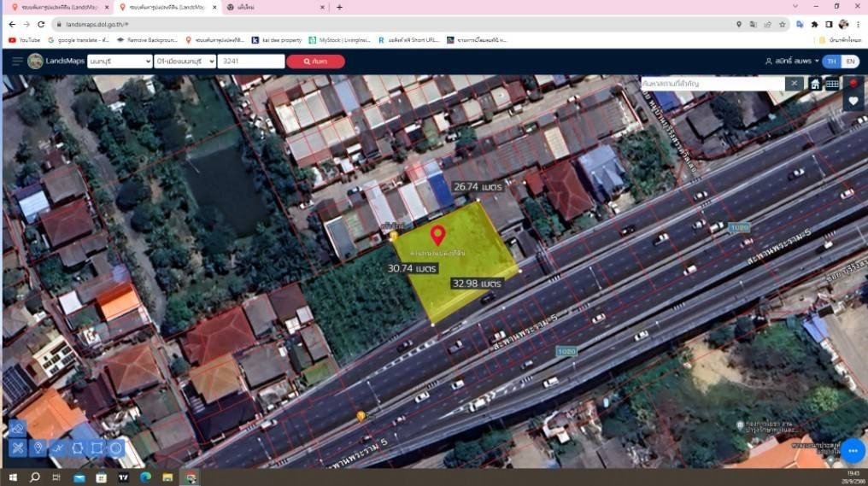
Task: Switch to the first LandsMaps browser tab
Action: [58, 7]
